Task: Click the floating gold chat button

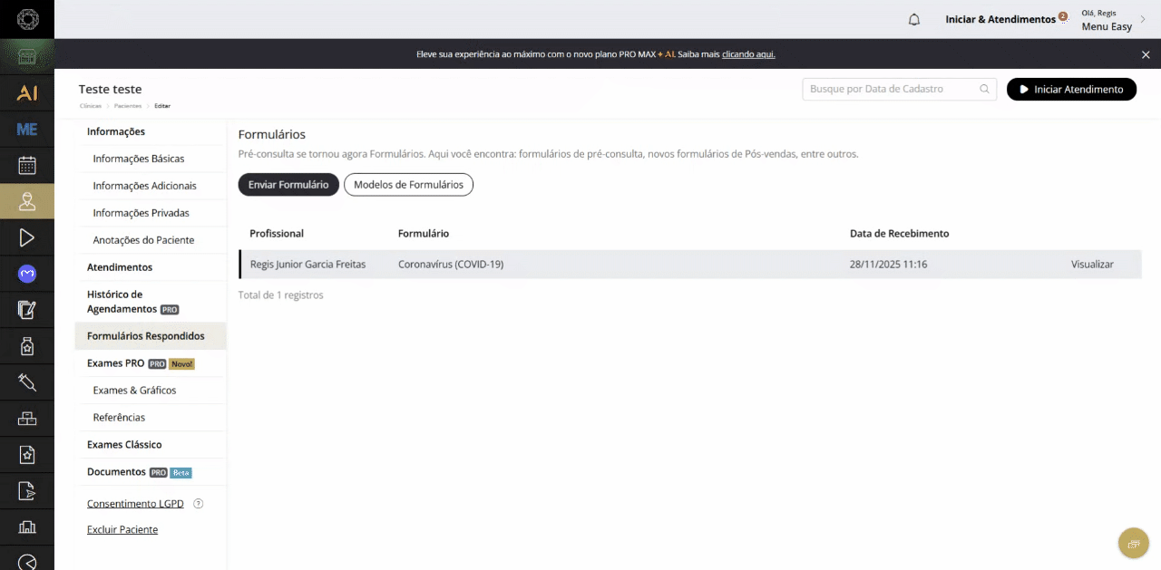Action: pos(1133,543)
